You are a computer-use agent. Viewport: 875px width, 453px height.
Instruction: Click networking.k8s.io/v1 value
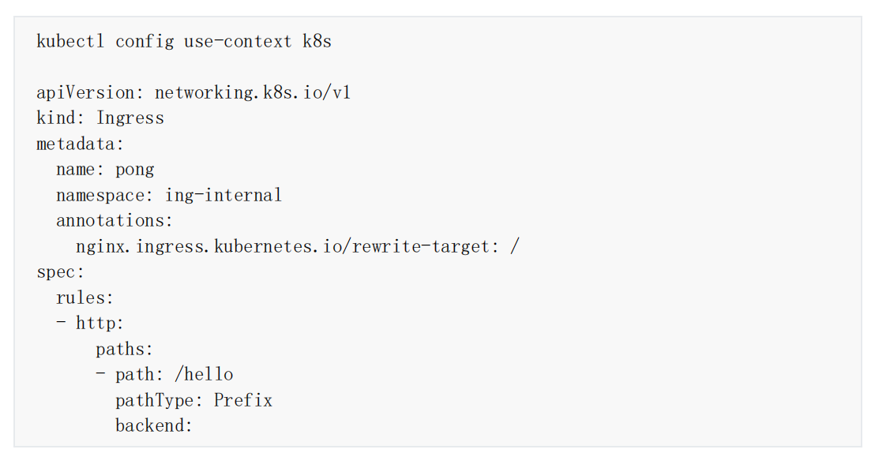point(253,92)
